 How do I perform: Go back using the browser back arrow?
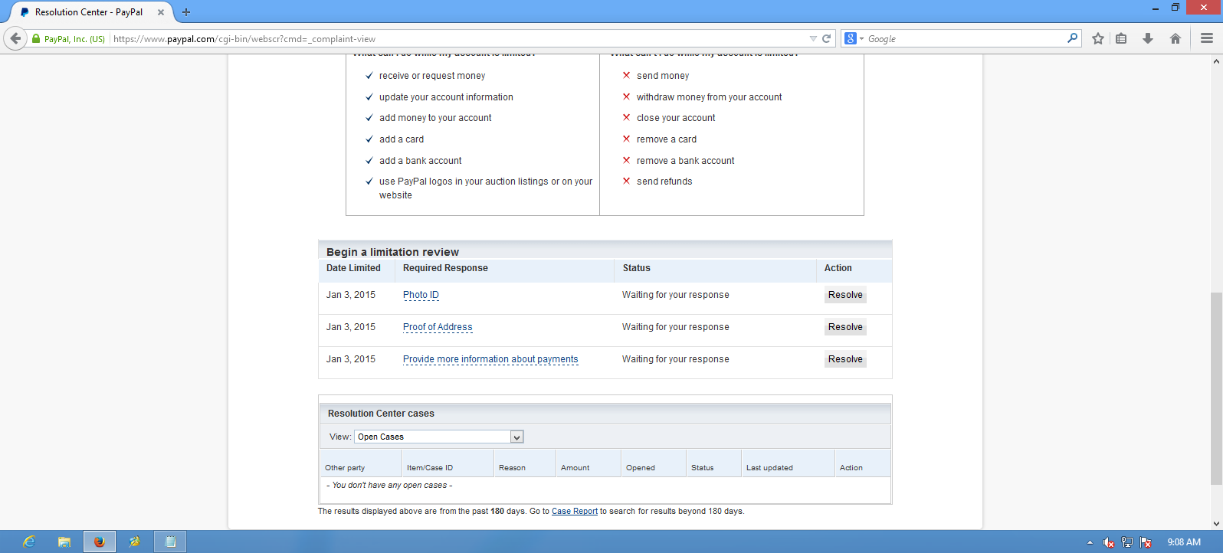click(15, 38)
